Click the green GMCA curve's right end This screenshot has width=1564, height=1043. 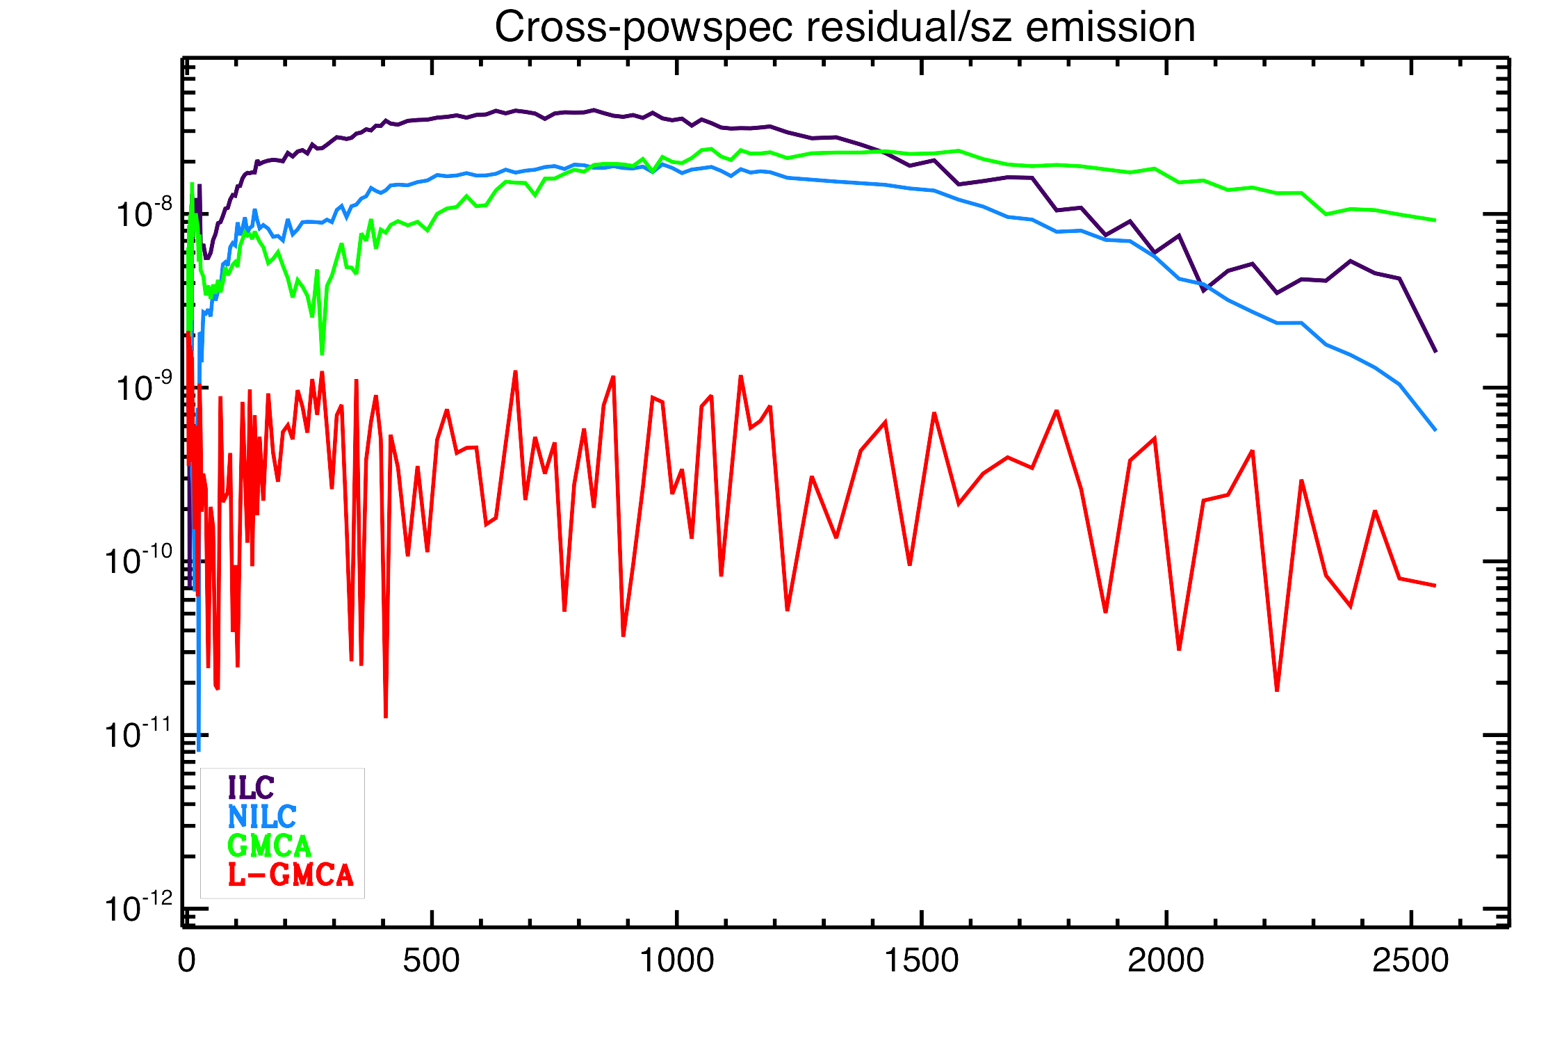[x=1435, y=220]
